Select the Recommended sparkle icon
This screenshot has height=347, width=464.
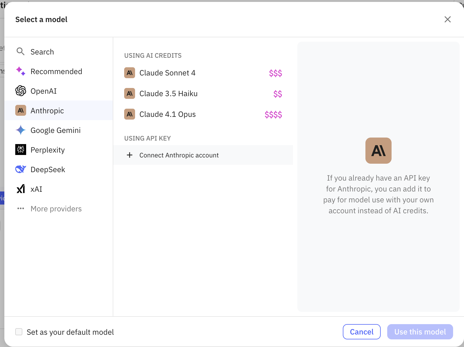[20, 71]
